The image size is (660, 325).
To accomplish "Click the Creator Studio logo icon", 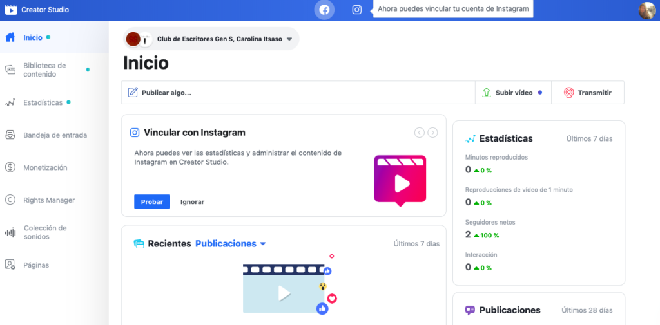I will tap(11, 10).
